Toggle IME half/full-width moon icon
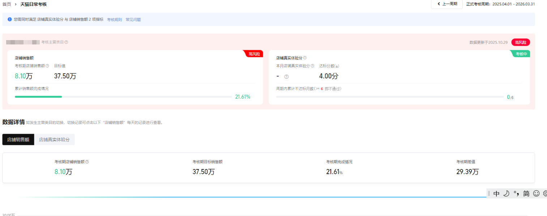The width and height of the screenshot is (547, 216). [506, 194]
